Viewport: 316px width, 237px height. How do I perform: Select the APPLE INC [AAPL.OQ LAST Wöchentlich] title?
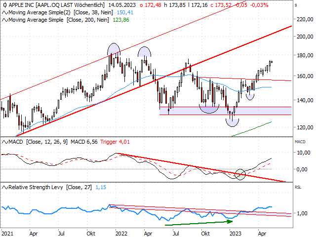(57, 5)
